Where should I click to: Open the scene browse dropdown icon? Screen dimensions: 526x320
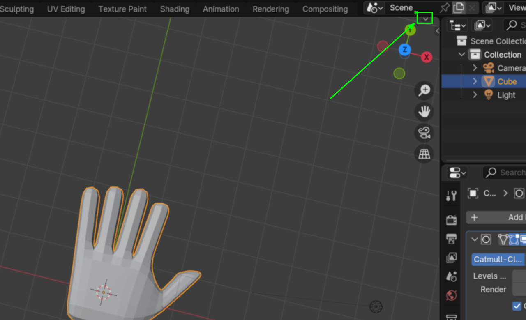tap(374, 7)
